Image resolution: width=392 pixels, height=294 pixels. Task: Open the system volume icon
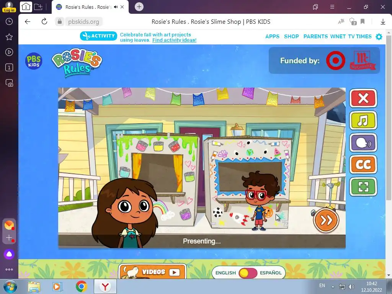coord(351,287)
